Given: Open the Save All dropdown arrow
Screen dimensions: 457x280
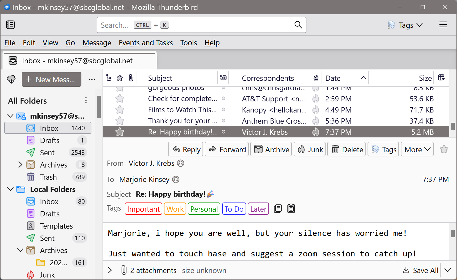Looking at the screenshot, I should pos(448,270).
